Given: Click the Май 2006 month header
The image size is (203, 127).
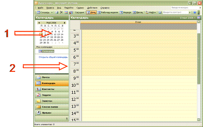Looking at the screenshot, I should click(x=51, y=23).
